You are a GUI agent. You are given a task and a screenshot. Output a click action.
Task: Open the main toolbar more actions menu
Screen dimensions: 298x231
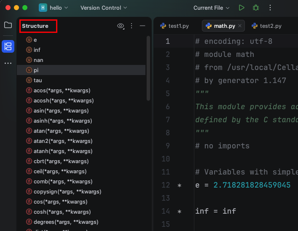[270, 8]
